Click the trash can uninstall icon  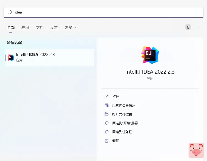107,141
